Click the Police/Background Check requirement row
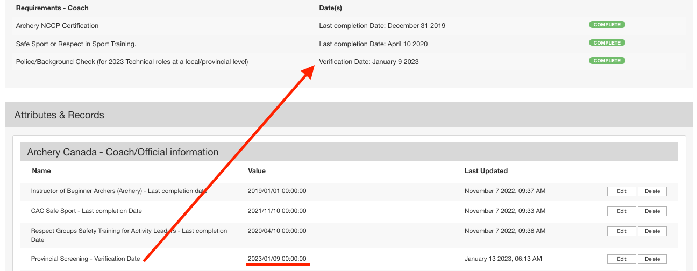697x271 pixels. 132,62
